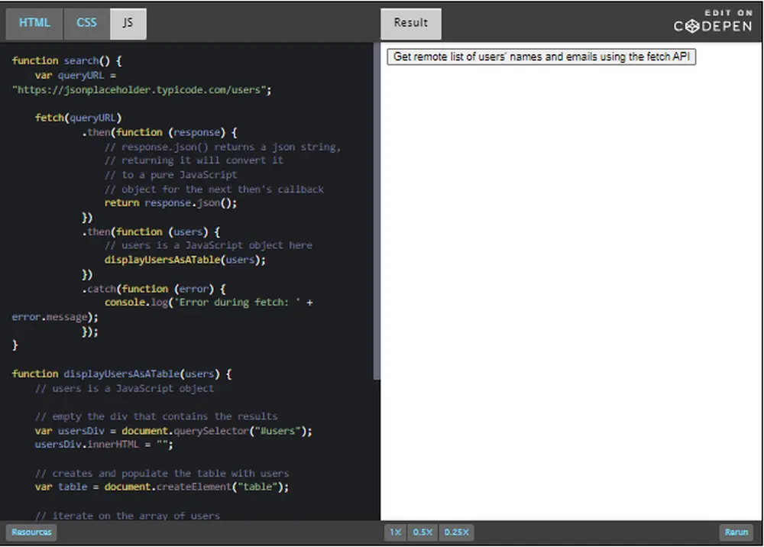Click the 'usersDiv.innerHTML = "";' line
Image resolution: width=764 pixels, height=547 pixels.
pos(104,444)
